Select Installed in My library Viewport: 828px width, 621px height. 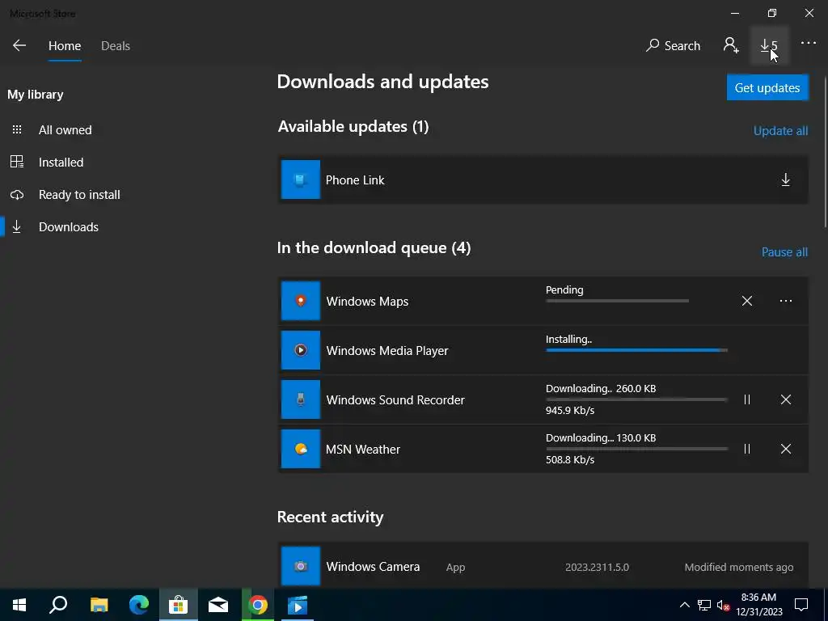61,162
